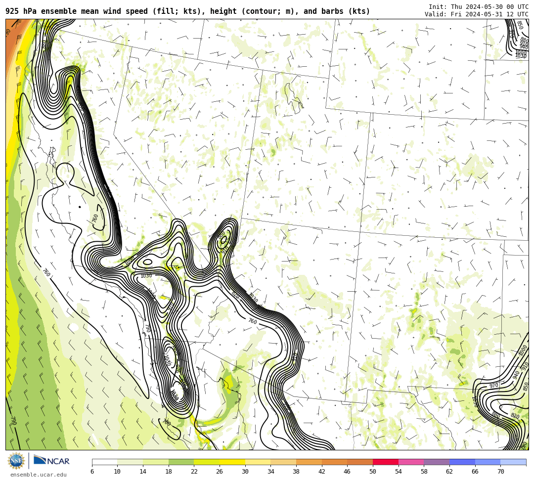534x481 pixels.
Task: Click the colorbar tick label 46
Action: pyautogui.click(x=348, y=472)
